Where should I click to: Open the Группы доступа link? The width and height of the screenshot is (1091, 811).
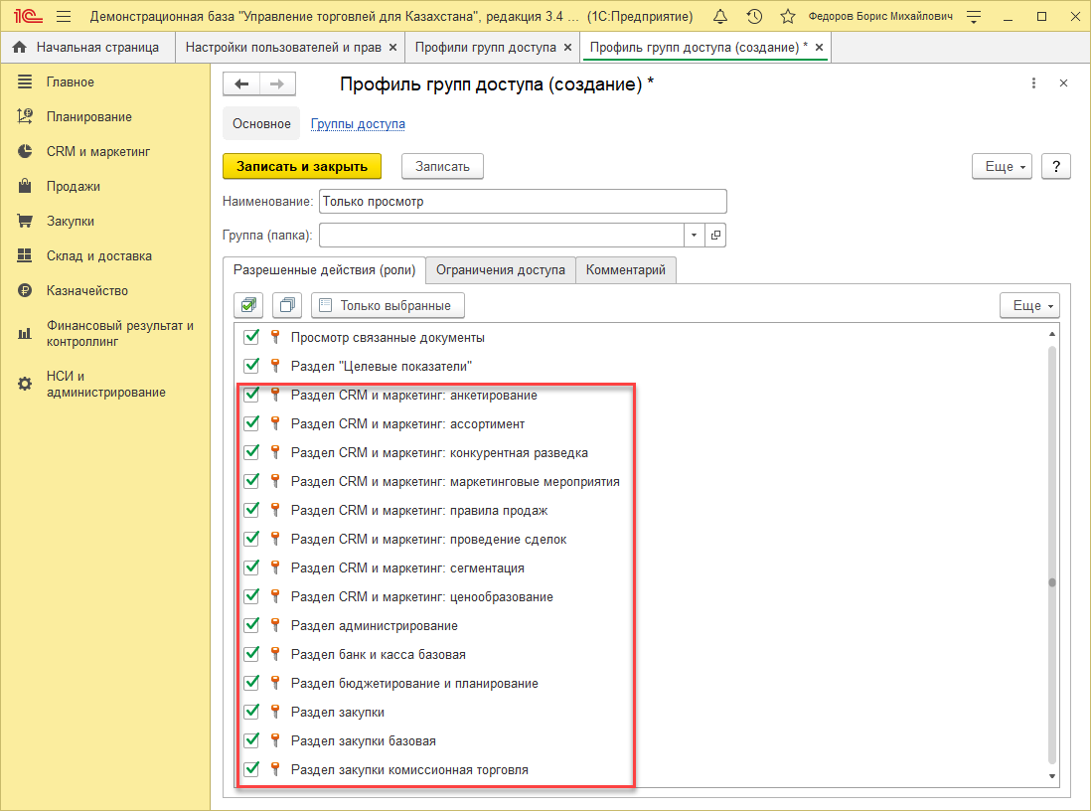[x=358, y=124]
